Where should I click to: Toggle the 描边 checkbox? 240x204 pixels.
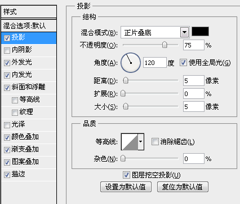click(7, 175)
